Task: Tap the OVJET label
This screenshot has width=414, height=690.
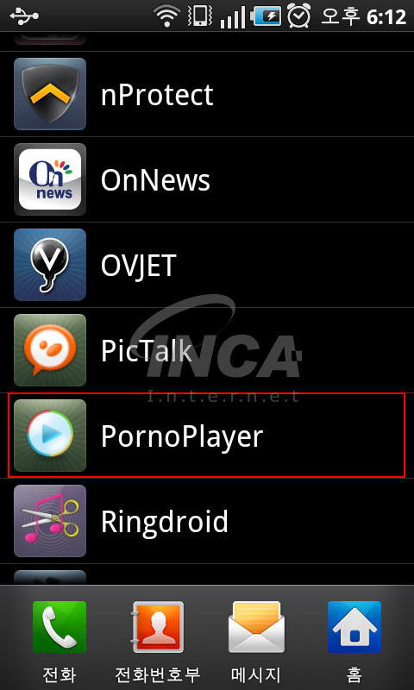Action: pos(139,265)
